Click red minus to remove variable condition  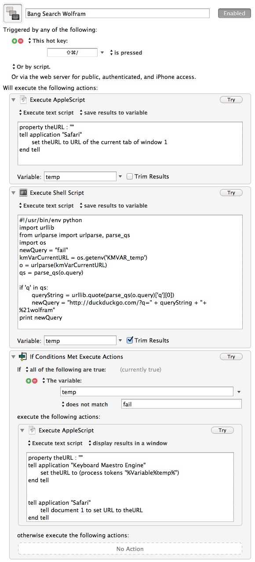point(34,381)
